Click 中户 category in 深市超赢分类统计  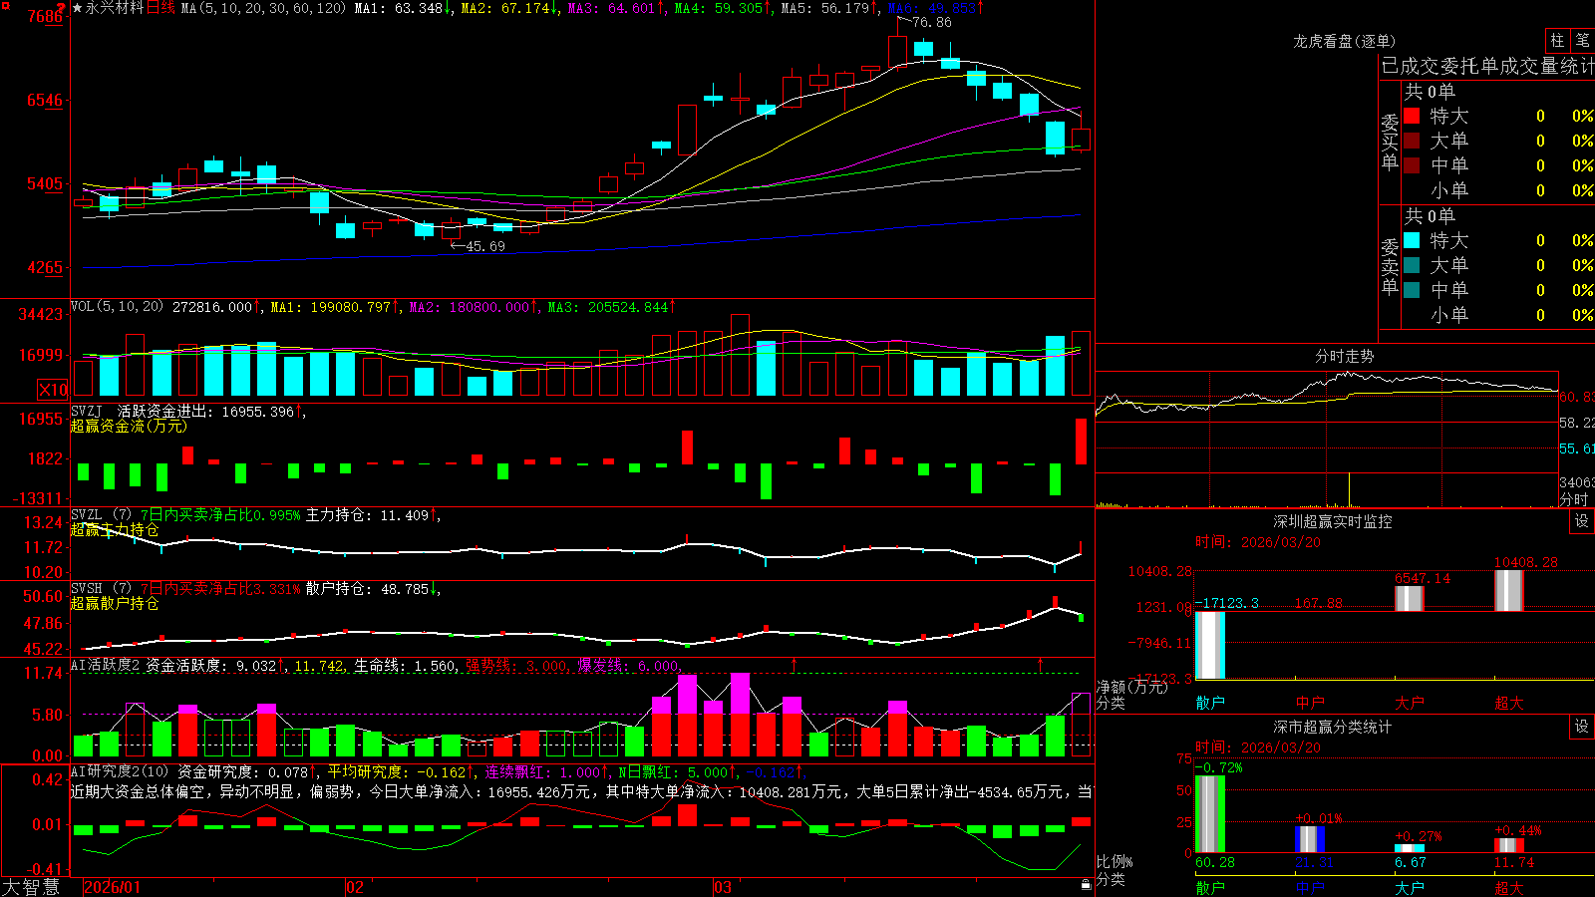[x=1310, y=888]
